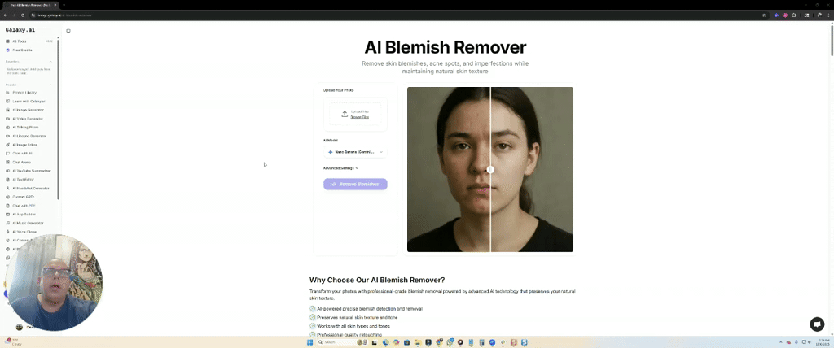Click the browser address bar
The height and width of the screenshot is (348, 834).
click(399, 15)
